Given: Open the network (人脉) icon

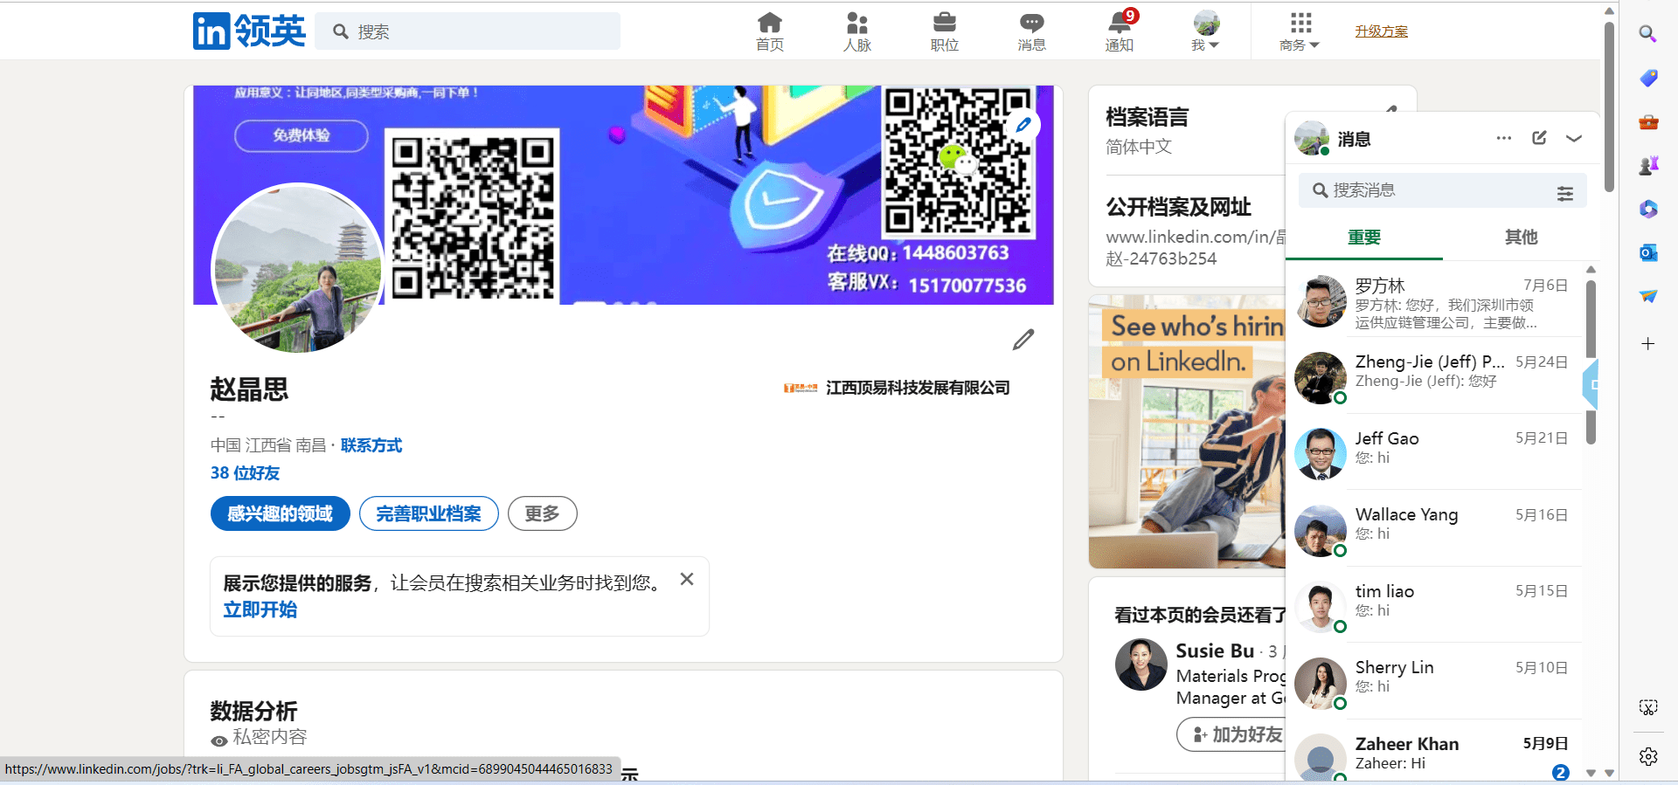Looking at the screenshot, I should [856, 31].
